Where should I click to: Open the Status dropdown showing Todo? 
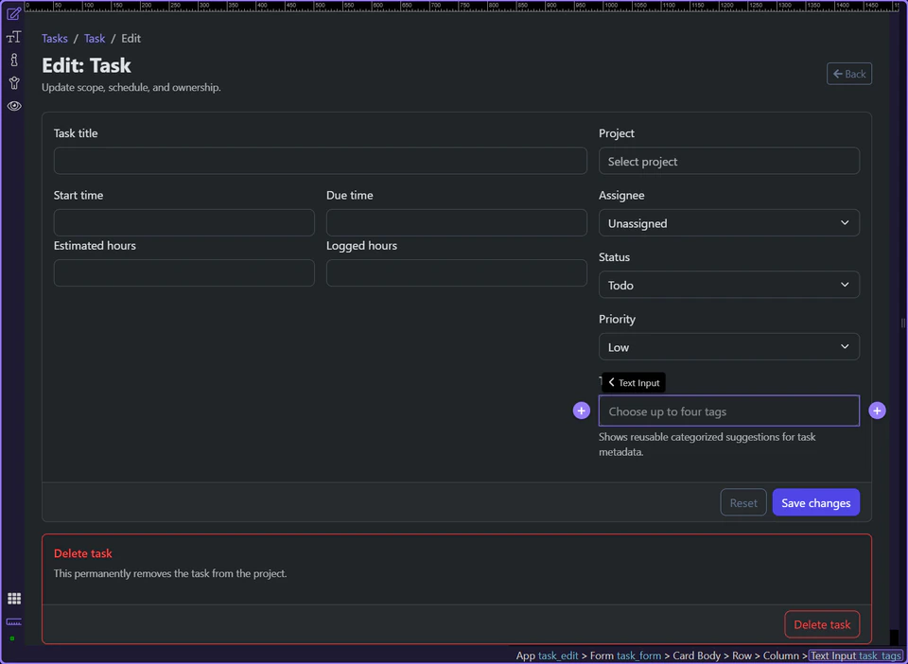728,285
